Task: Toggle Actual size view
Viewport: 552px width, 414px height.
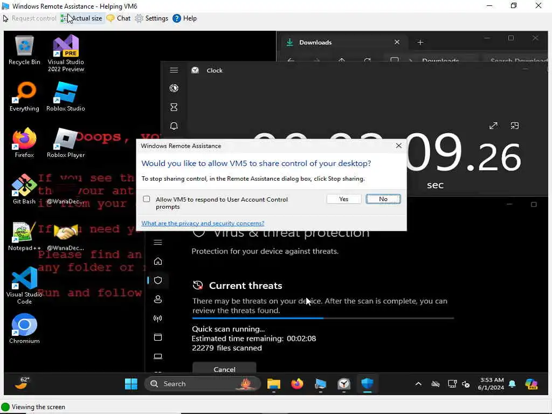Action: (x=82, y=18)
